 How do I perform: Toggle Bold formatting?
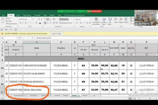(x=20, y=23)
